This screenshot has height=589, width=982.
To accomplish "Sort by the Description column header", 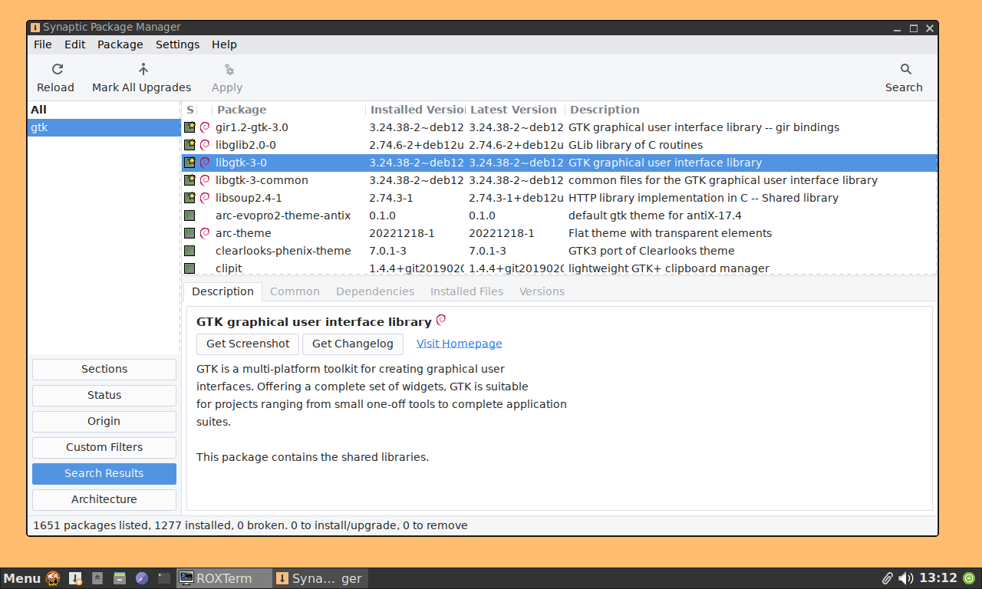I will (750, 110).
